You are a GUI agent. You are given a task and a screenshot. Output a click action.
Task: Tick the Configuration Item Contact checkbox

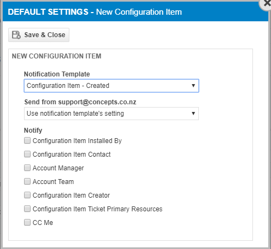[27, 154]
